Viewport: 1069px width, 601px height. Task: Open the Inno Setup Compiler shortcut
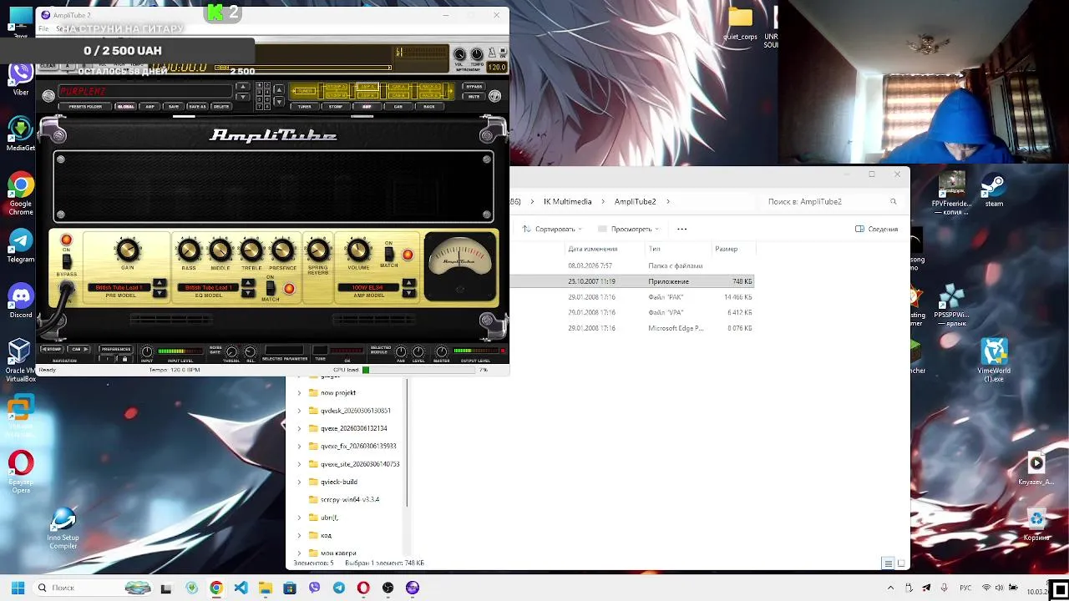pos(63,528)
